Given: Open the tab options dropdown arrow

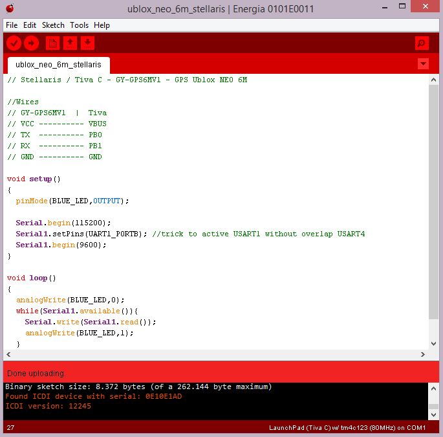Looking at the screenshot, I should 423,64.
